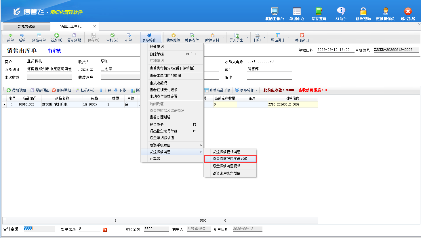Select 设置微信消息模板 submenu item
This screenshot has width=421, height=238.
click(230, 166)
